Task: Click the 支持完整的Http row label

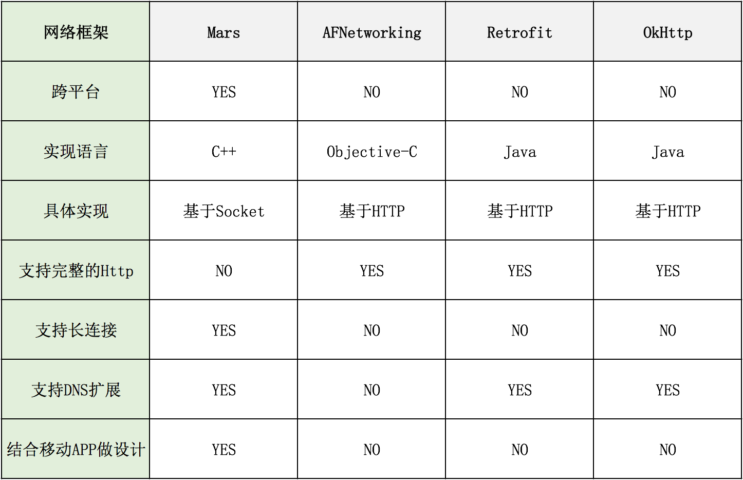Action: point(76,270)
